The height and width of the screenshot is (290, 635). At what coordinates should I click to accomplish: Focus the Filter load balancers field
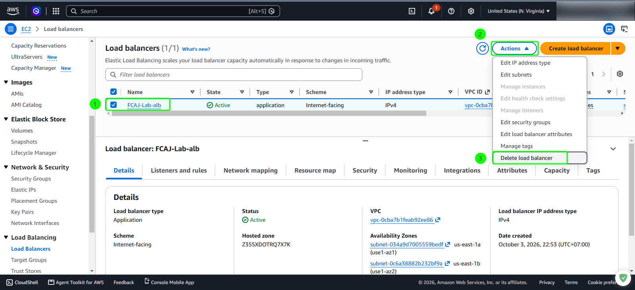pos(234,75)
